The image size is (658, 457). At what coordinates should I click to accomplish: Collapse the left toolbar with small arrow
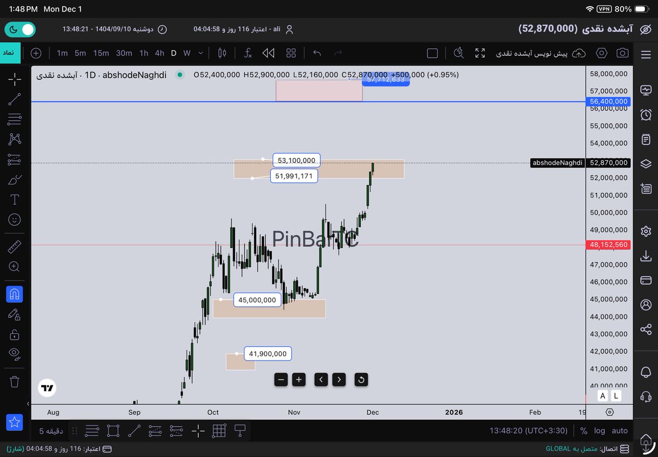28,404
